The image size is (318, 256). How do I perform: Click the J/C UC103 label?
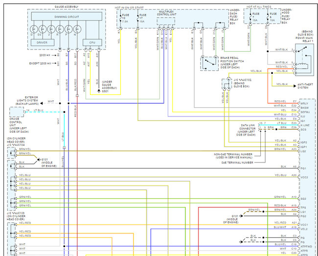[x=16, y=216]
